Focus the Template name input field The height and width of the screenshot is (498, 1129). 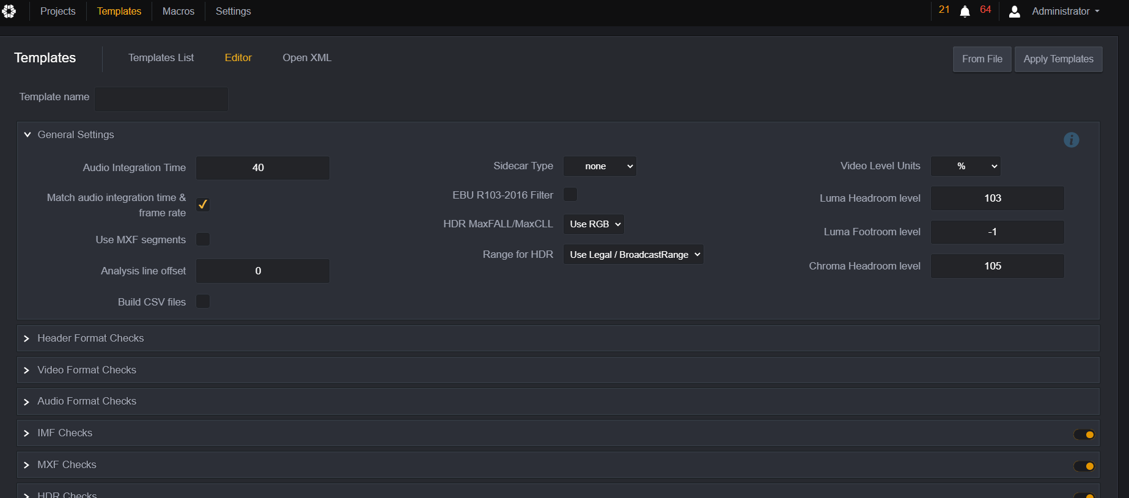[161, 99]
